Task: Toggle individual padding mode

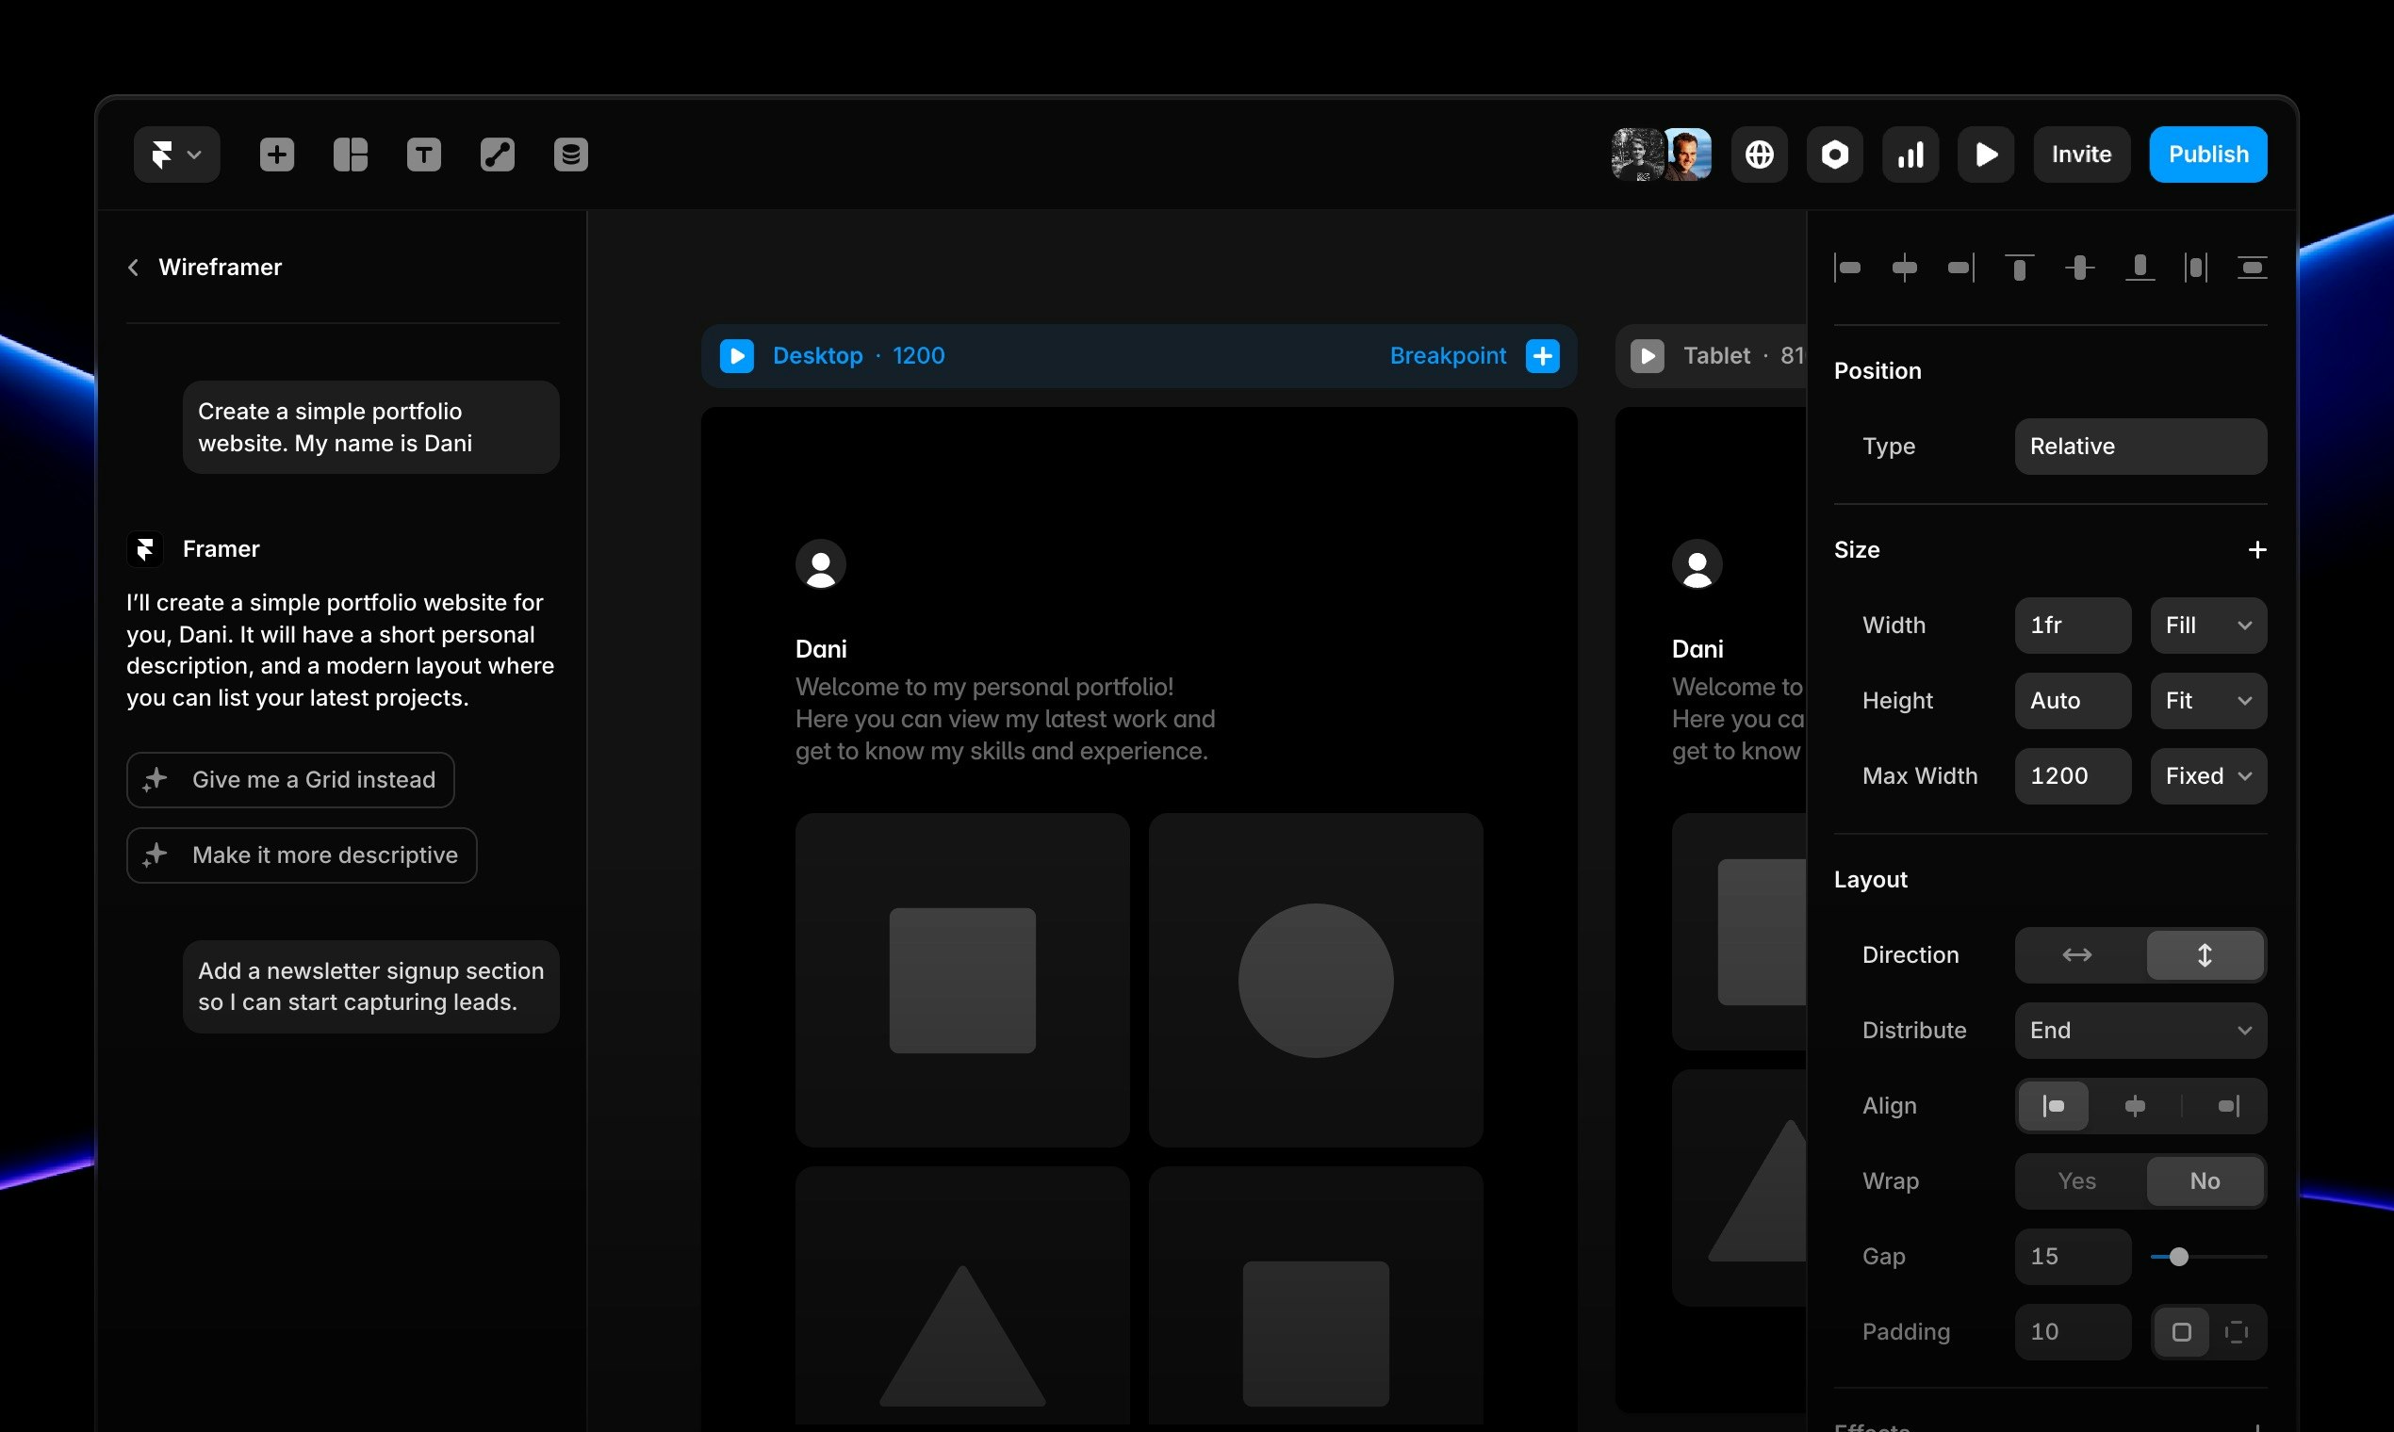Action: pyautogui.click(x=2238, y=1331)
